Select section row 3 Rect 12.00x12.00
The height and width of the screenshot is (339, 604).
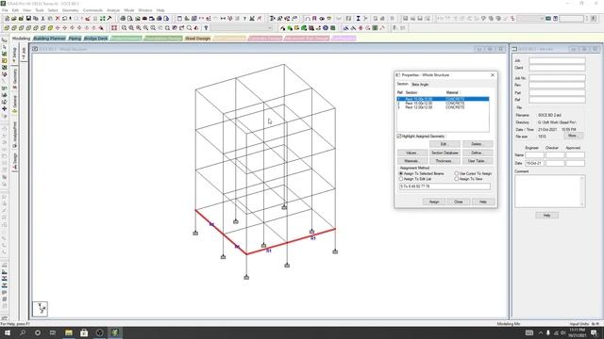(x=443, y=107)
